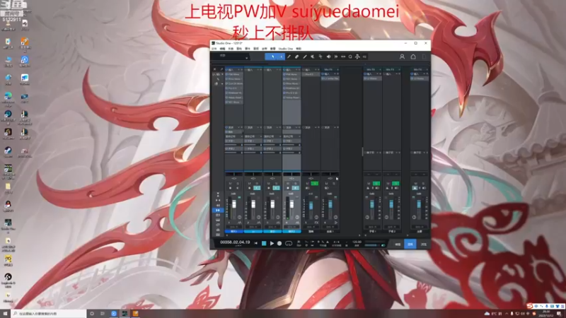This screenshot has height=318, width=566.
Task: Click the Stop button in the transport
Action: (x=264, y=243)
